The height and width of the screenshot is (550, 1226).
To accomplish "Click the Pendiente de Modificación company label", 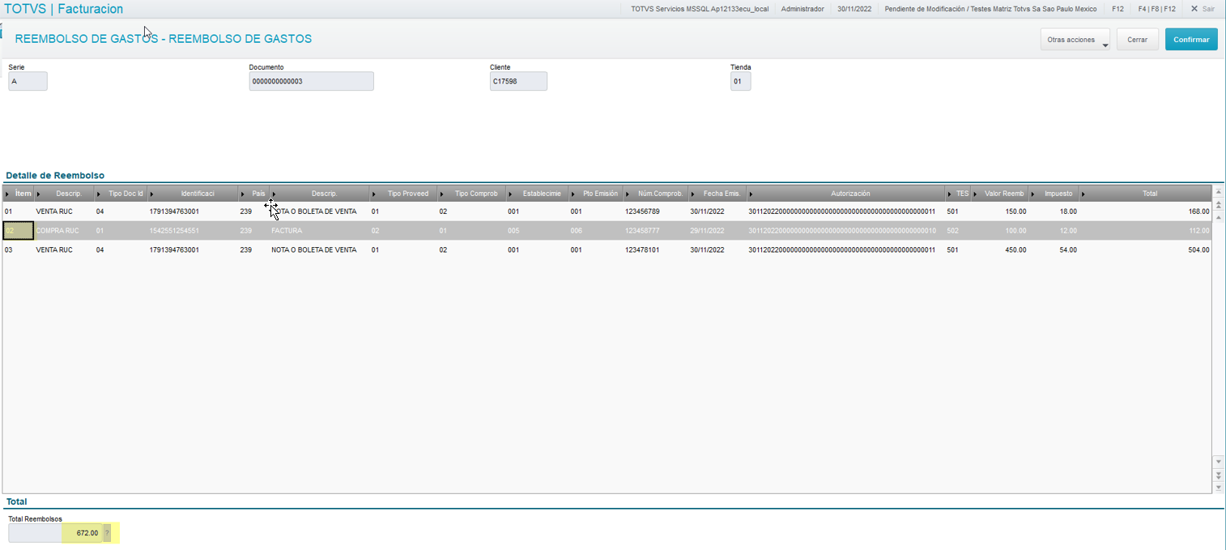I will coord(990,8).
